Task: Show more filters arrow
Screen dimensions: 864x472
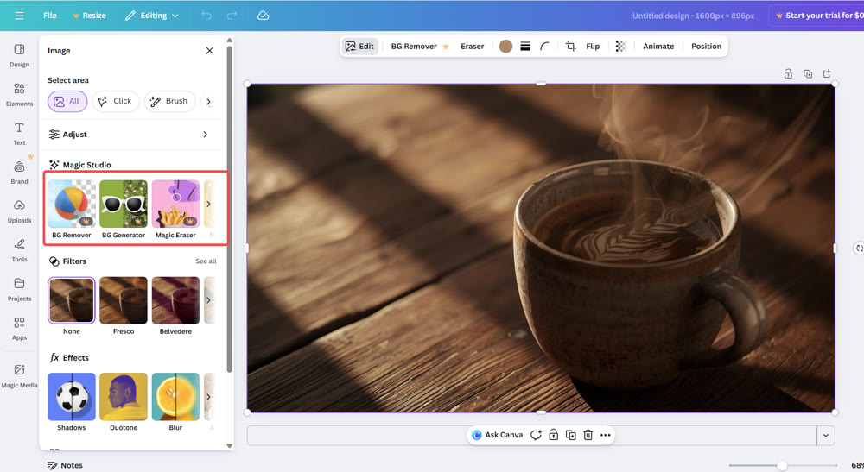Action: tap(208, 299)
